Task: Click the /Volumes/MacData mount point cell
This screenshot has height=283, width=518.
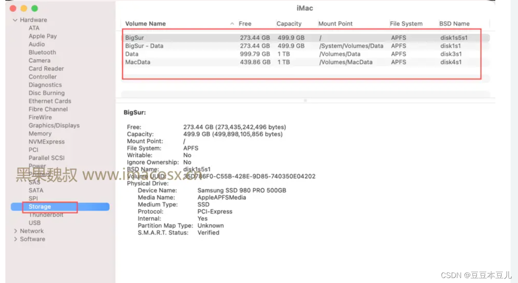Action: tap(346, 62)
